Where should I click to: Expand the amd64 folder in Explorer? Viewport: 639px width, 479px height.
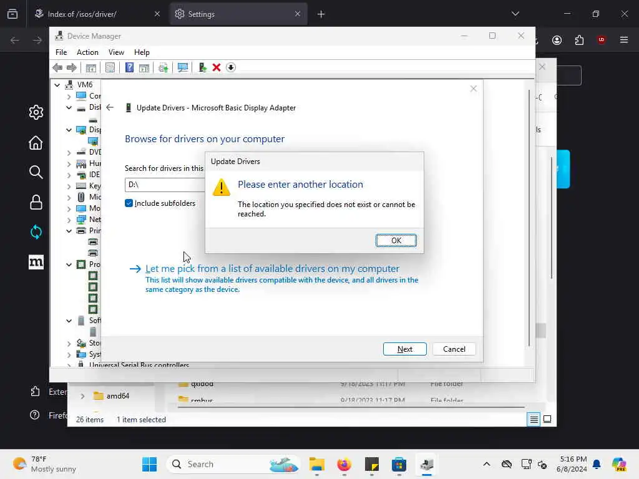click(x=82, y=396)
